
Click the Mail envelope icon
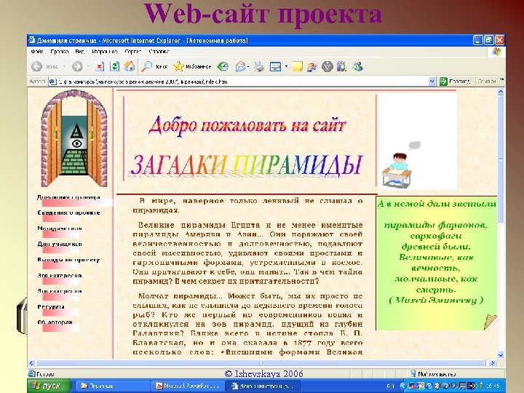click(x=240, y=67)
